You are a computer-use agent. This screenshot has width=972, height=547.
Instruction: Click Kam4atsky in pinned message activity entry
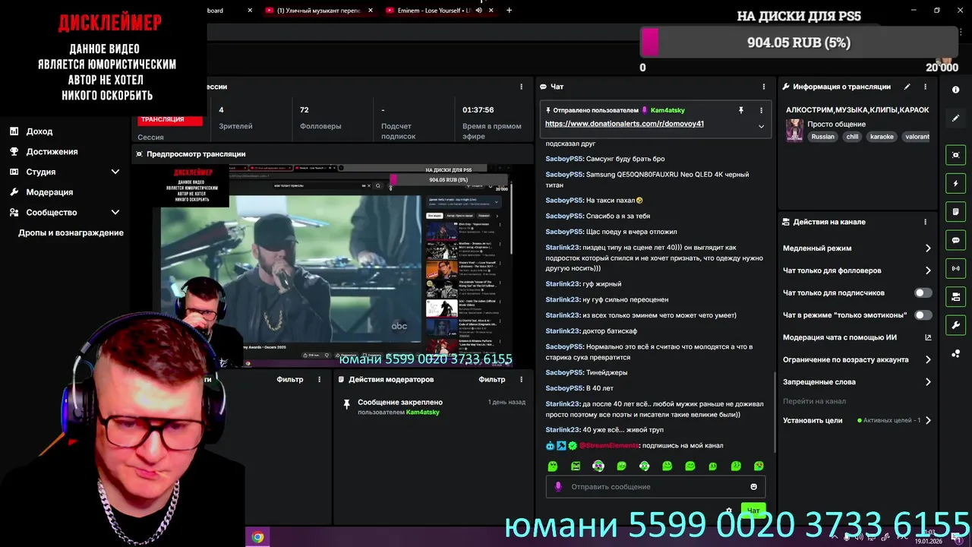coord(422,412)
